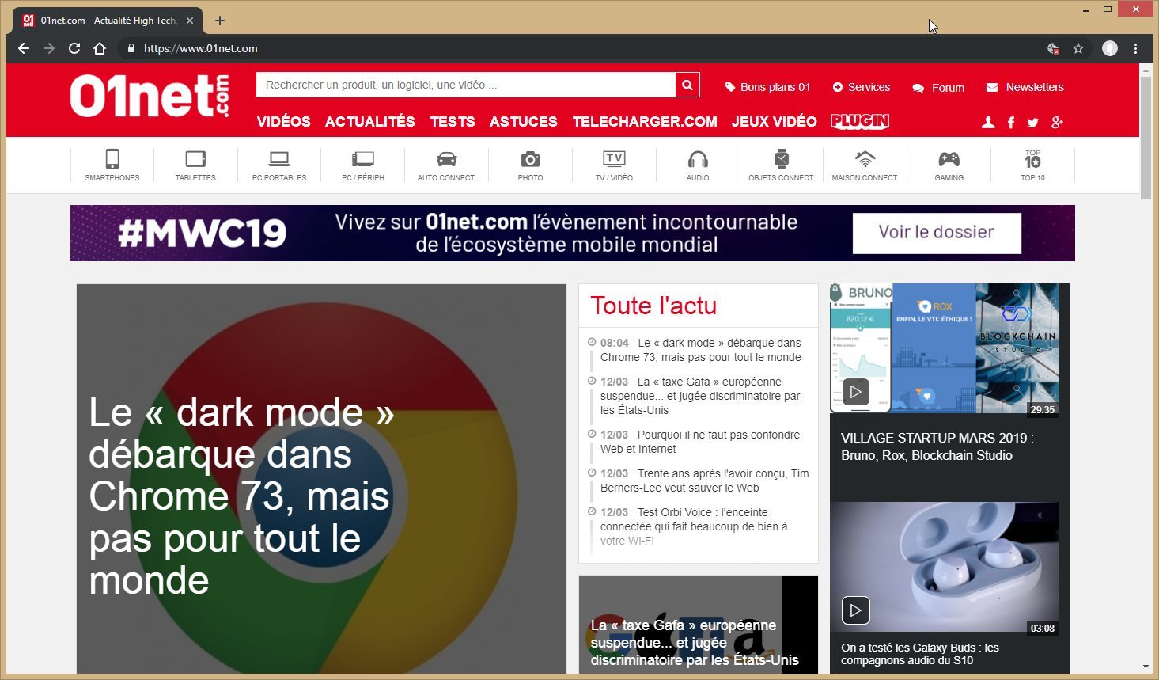Close the 01net.com tab
The image size is (1159, 680).
(190, 21)
